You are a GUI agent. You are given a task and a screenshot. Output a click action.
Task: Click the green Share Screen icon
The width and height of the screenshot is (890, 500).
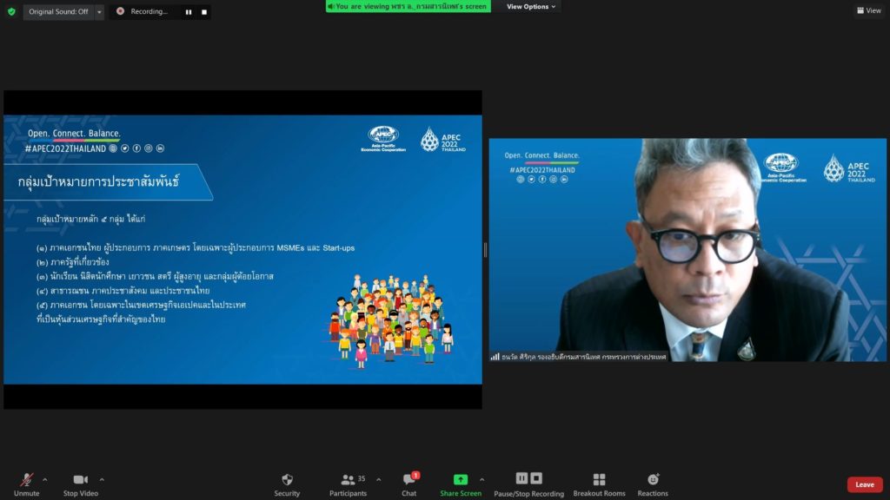(460, 479)
